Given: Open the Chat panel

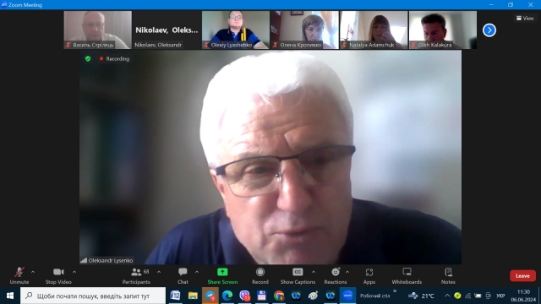Looking at the screenshot, I should tap(183, 276).
